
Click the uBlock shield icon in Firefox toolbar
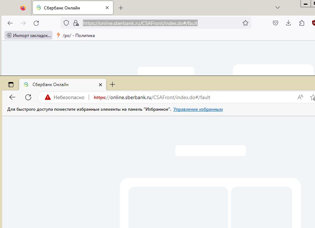(314, 23)
